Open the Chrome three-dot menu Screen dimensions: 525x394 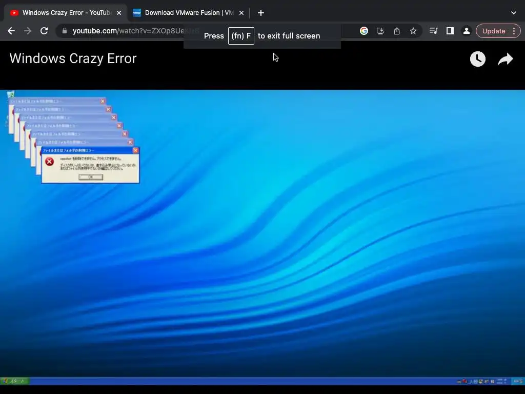514,31
